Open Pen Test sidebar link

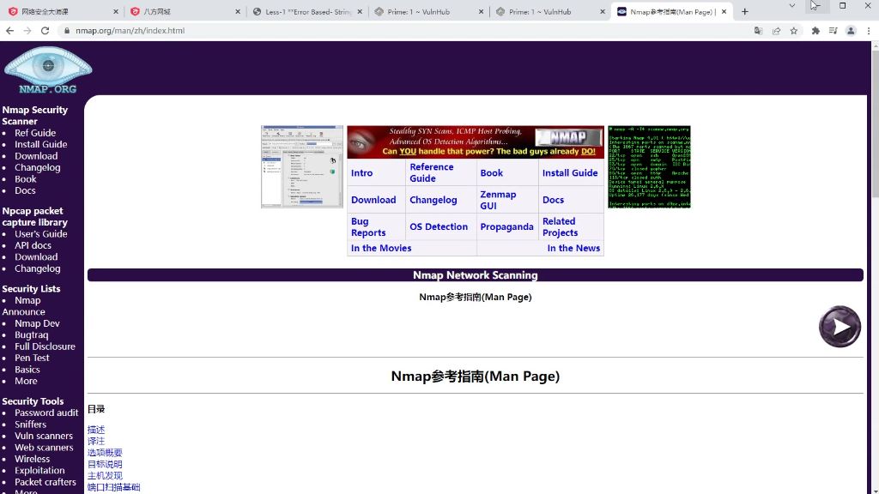point(32,358)
